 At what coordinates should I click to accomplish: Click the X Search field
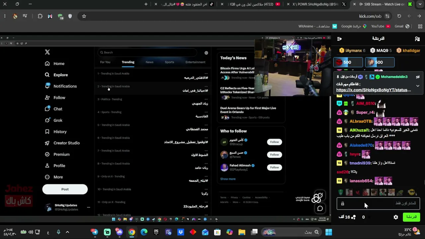point(148,52)
